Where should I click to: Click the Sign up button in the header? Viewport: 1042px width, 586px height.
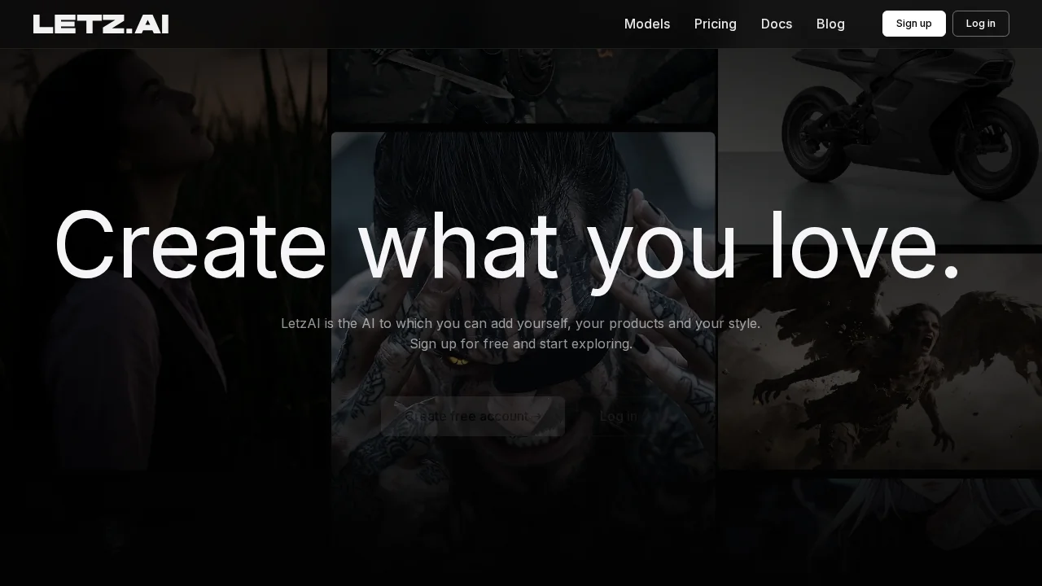913,24
